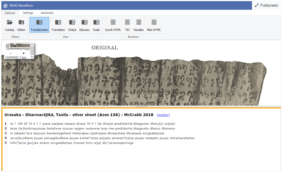Choose the Plain HTML rendition
282x172 pixels.
[154, 25]
